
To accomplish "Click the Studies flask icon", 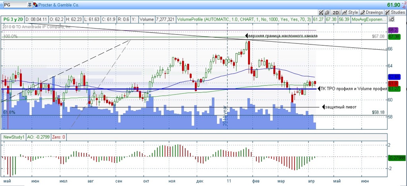I will [388, 12].
